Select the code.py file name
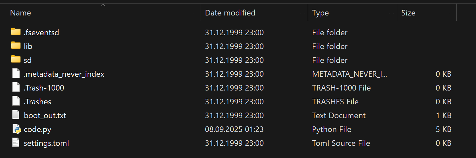This screenshot has width=476, height=158. tap(37, 129)
